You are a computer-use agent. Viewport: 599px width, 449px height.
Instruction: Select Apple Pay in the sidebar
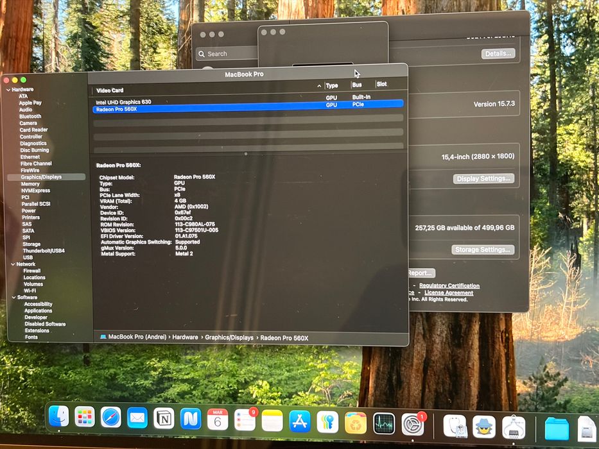(30, 103)
